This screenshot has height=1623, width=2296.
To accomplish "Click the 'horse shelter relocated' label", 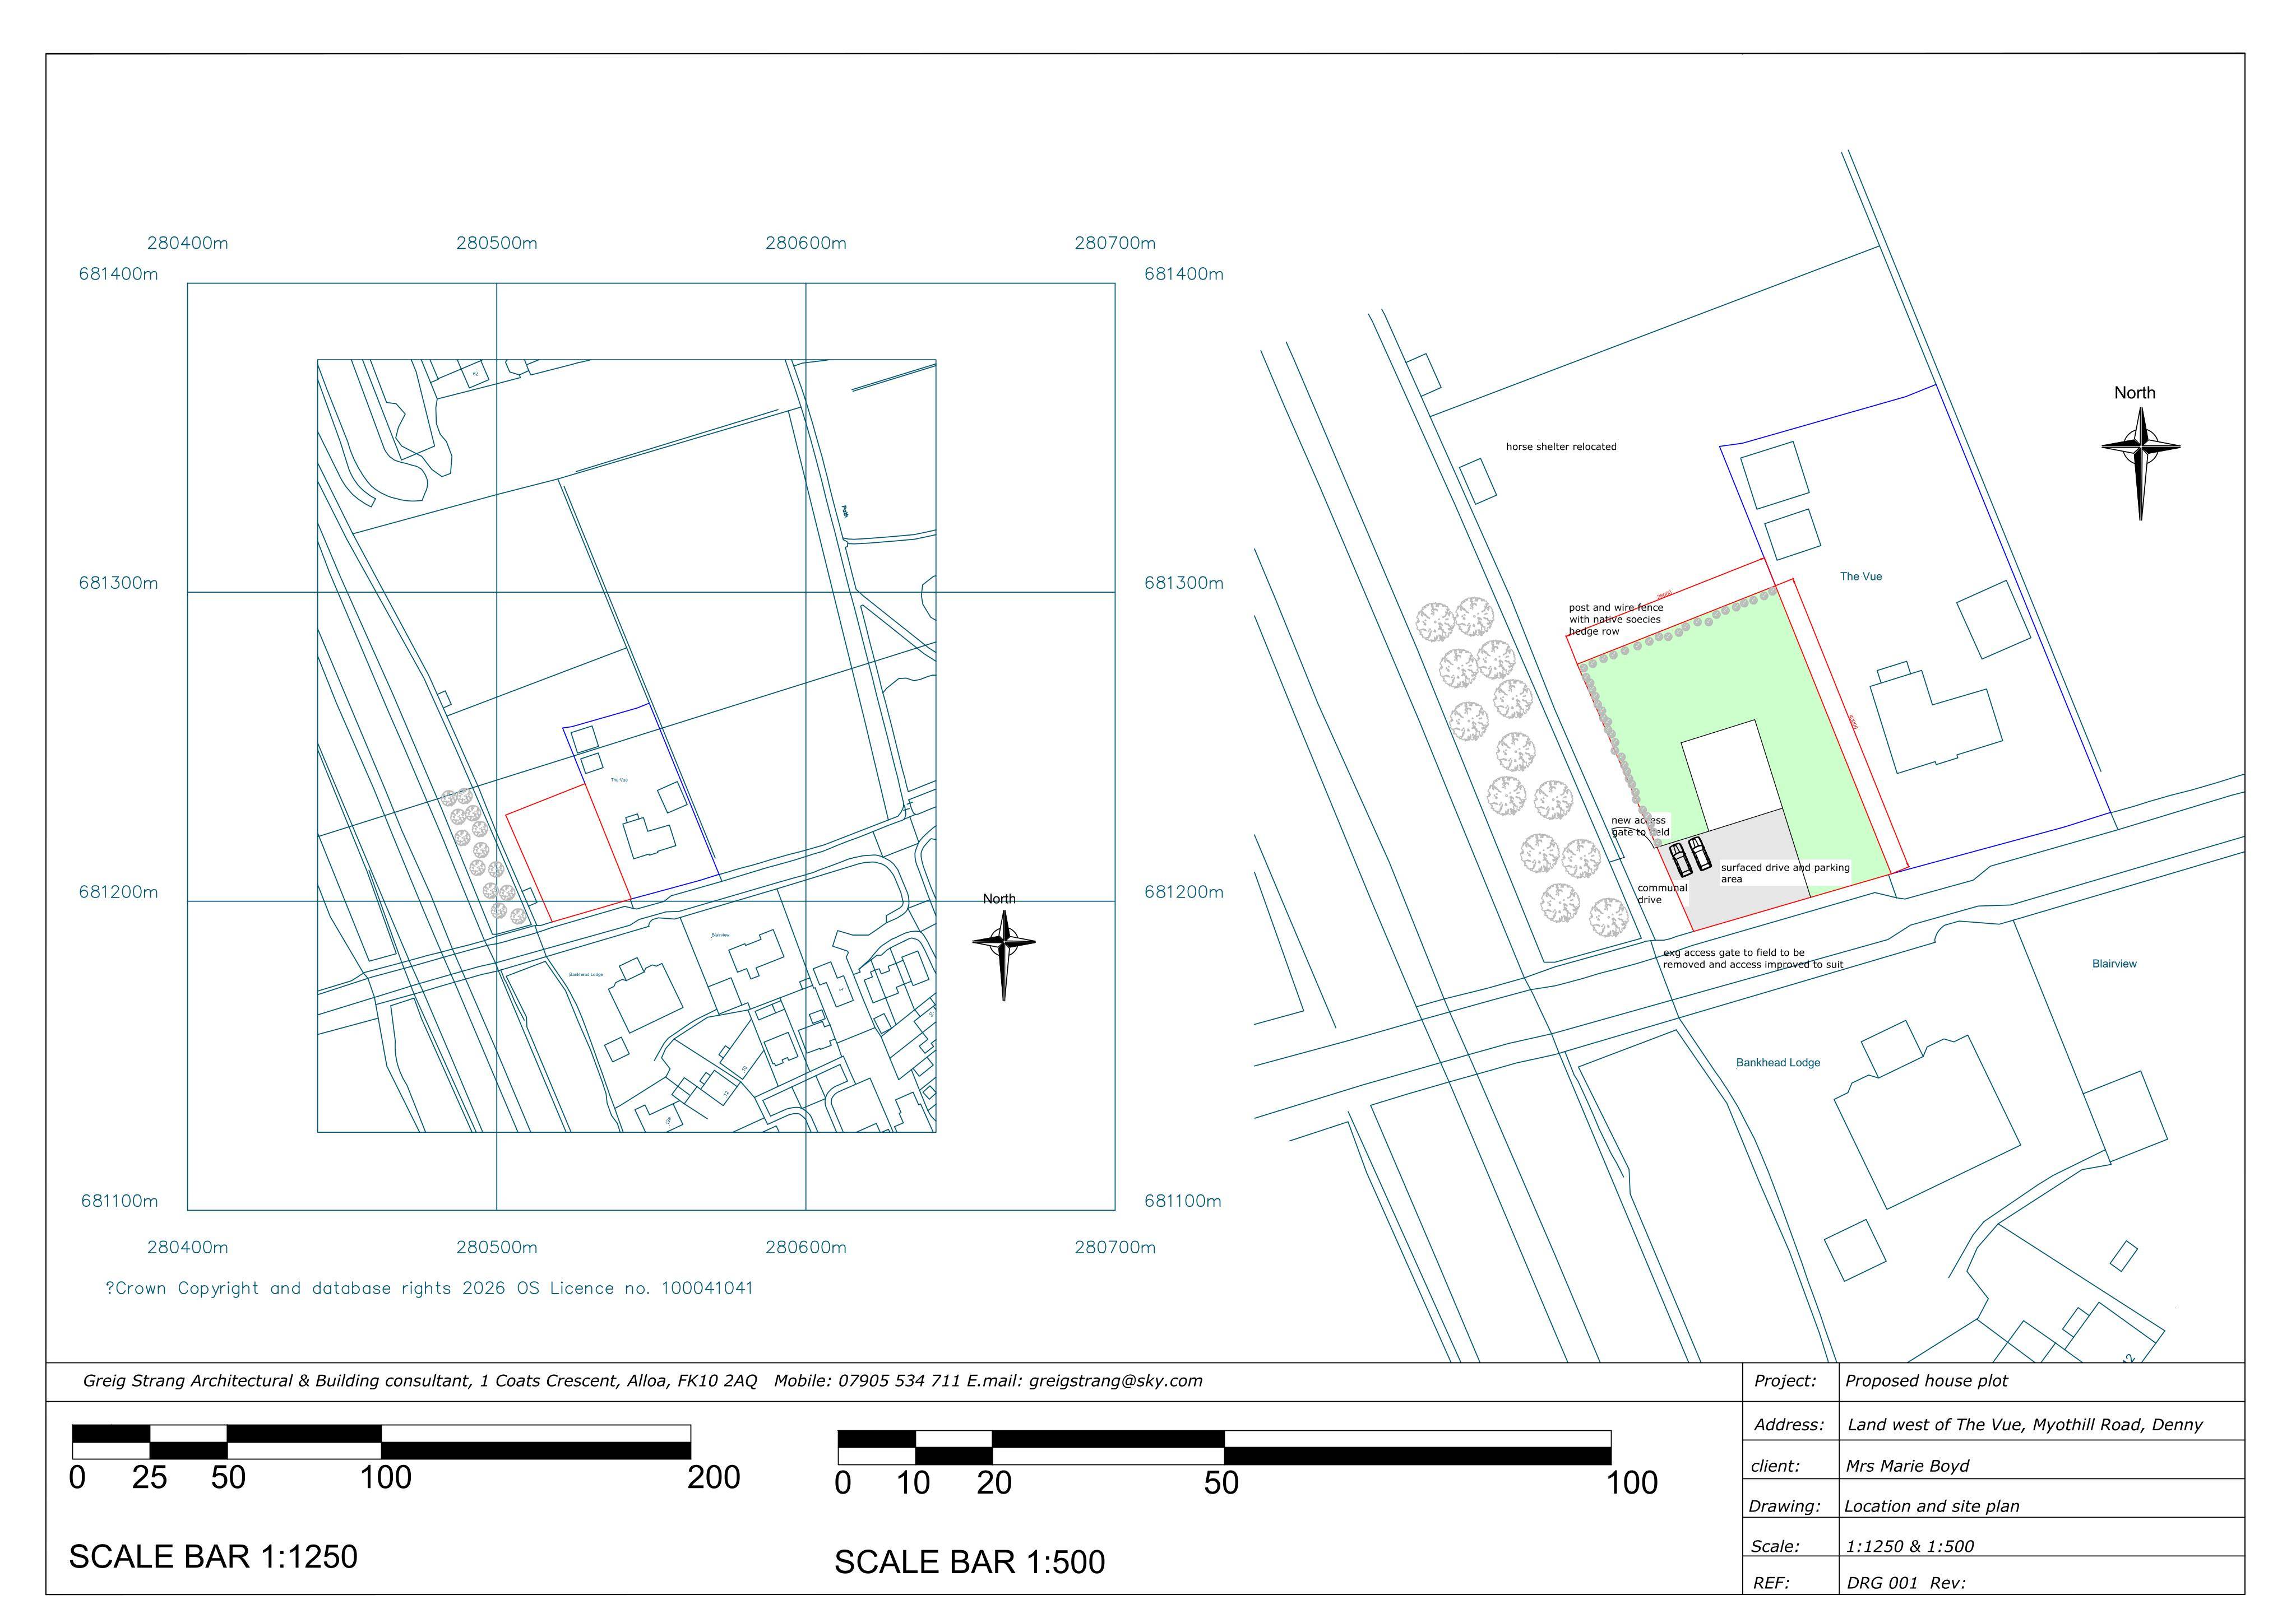I will pyautogui.click(x=1561, y=447).
